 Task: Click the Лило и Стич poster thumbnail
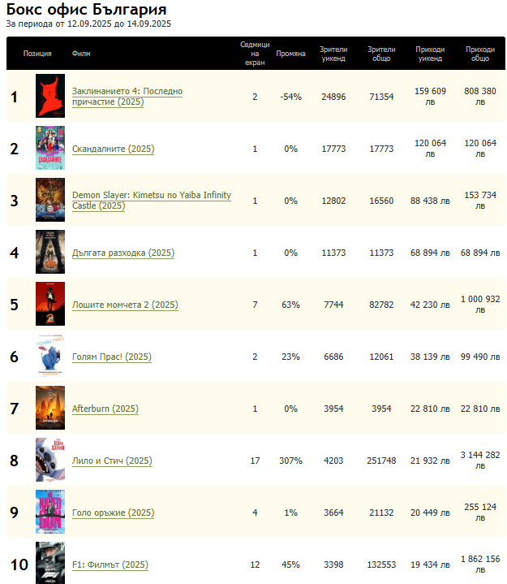pos(49,461)
